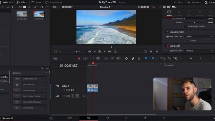Stop playback in the viewer
The height and width of the screenshot is (121, 215).
coord(99,51)
